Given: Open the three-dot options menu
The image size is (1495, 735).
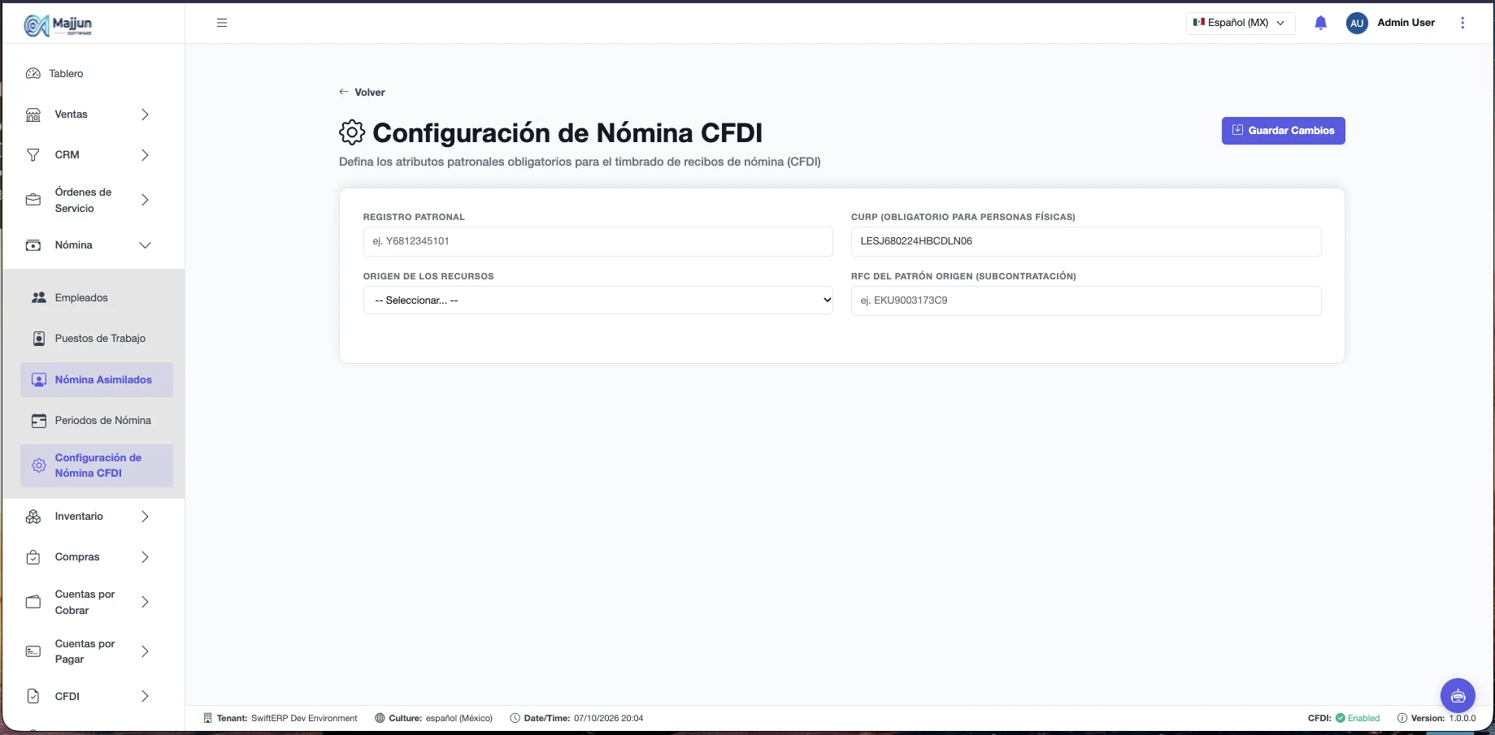Looking at the screenshot, I should 1462,23.
